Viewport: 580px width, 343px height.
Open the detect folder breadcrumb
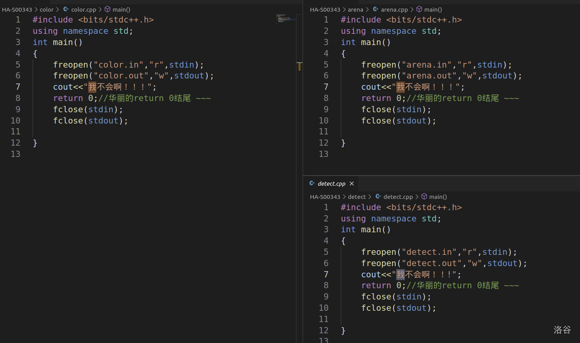pyautogui.click(x=357, y=197)
